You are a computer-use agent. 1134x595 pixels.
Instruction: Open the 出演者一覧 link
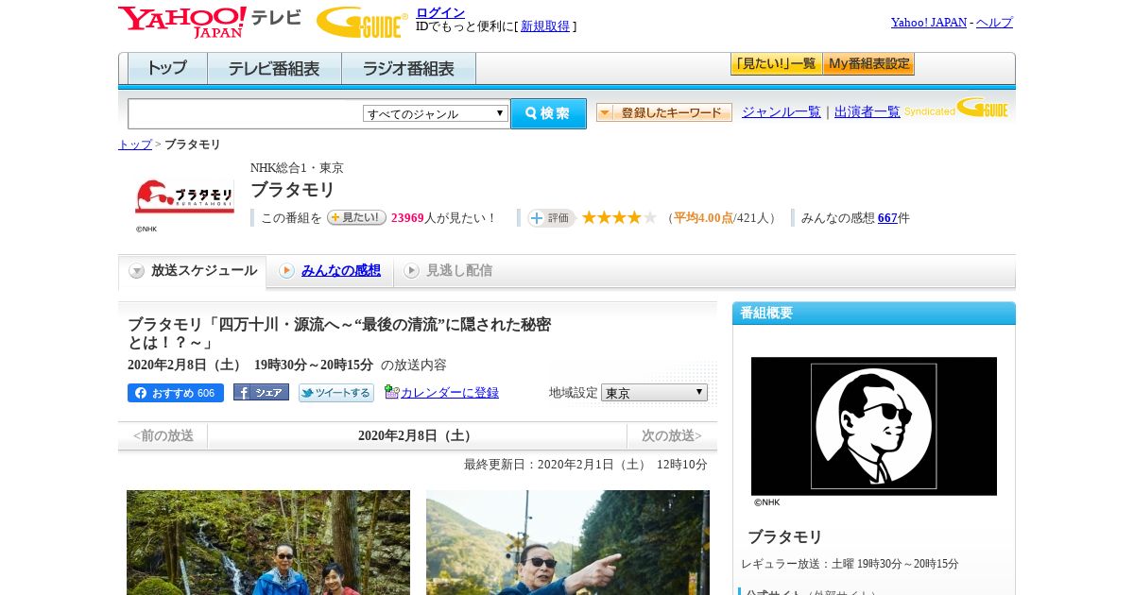click(x=868, y=111)
